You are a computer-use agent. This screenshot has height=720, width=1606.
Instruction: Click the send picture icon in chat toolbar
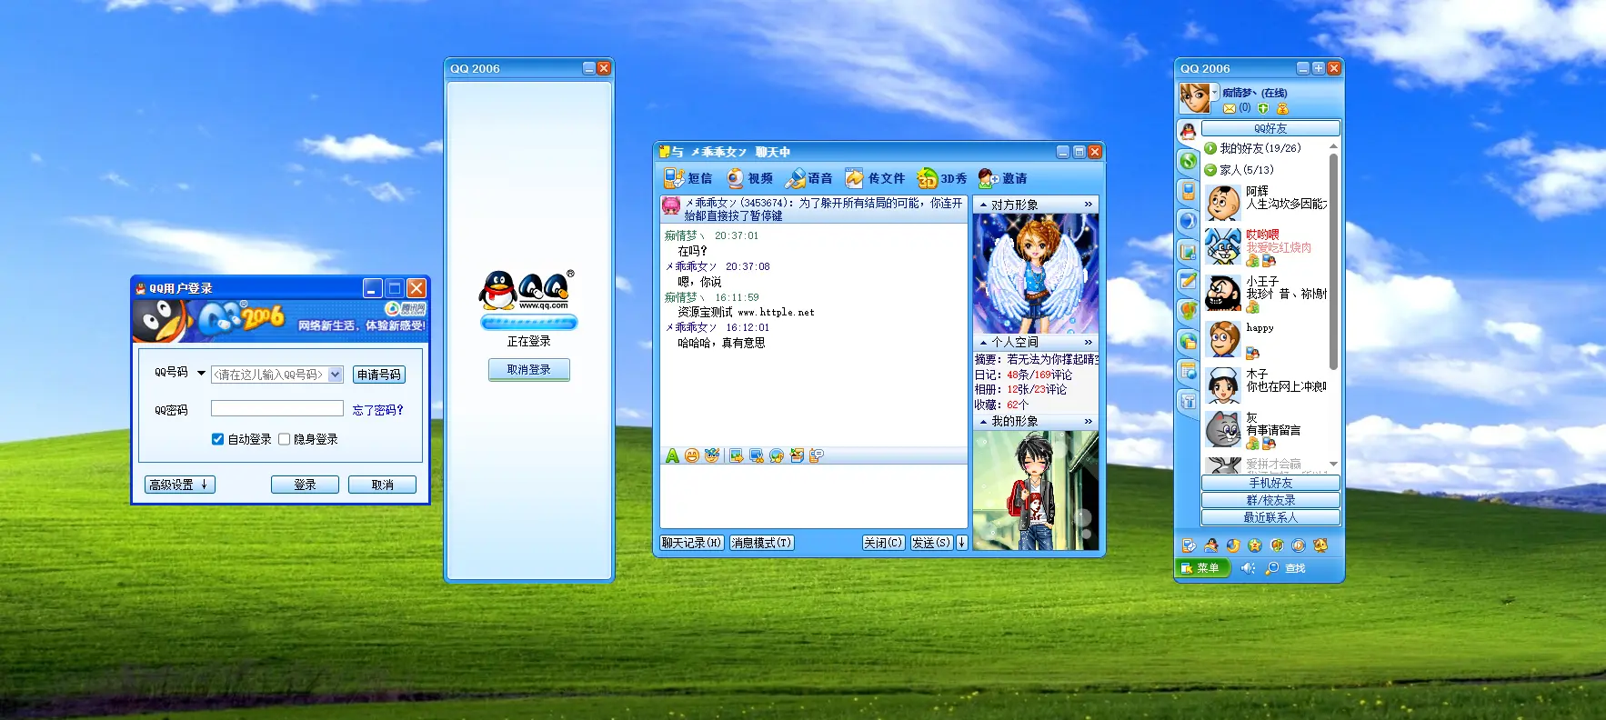tap(737, 455)
